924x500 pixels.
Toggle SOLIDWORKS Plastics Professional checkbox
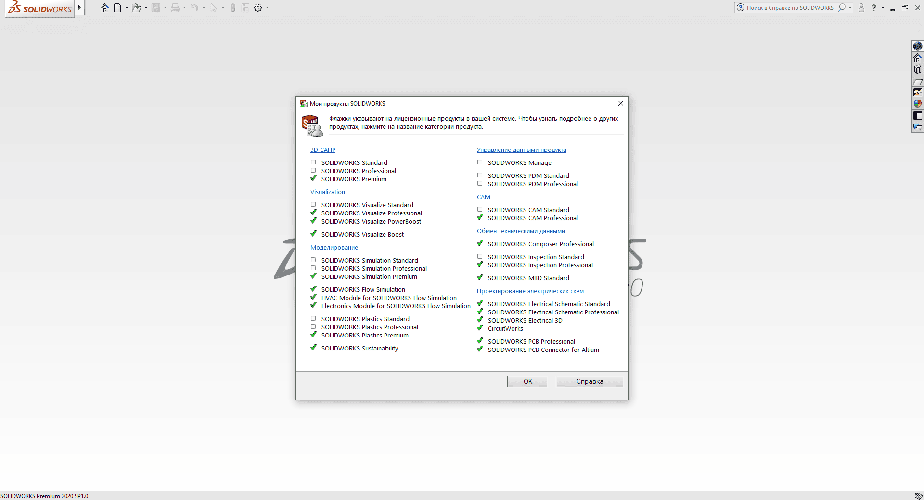click(313, 327)
